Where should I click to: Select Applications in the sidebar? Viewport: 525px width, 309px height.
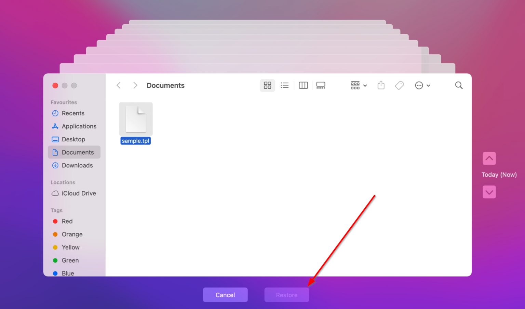[x=79, y=126]
